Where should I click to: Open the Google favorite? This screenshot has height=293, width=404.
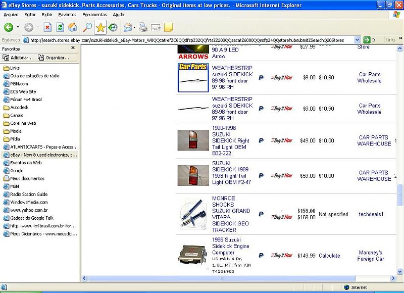pyautogui.click(x=13, y=171)
